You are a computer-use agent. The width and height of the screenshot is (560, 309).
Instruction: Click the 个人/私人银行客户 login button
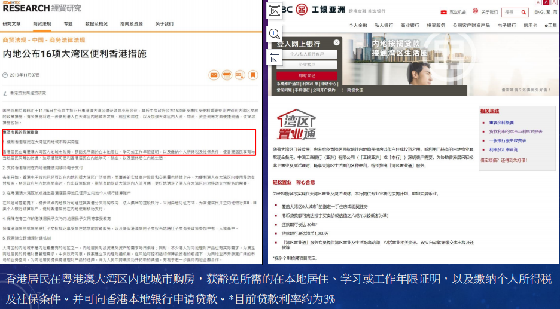(x=307, y=54)
